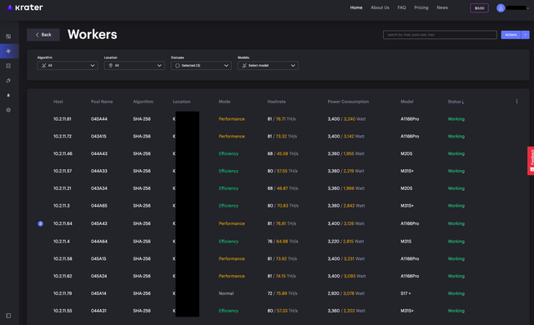This screenshot has height=325, width=534.
Task: Sort by Power Consumption column header
Action: (x=348, y=102)
